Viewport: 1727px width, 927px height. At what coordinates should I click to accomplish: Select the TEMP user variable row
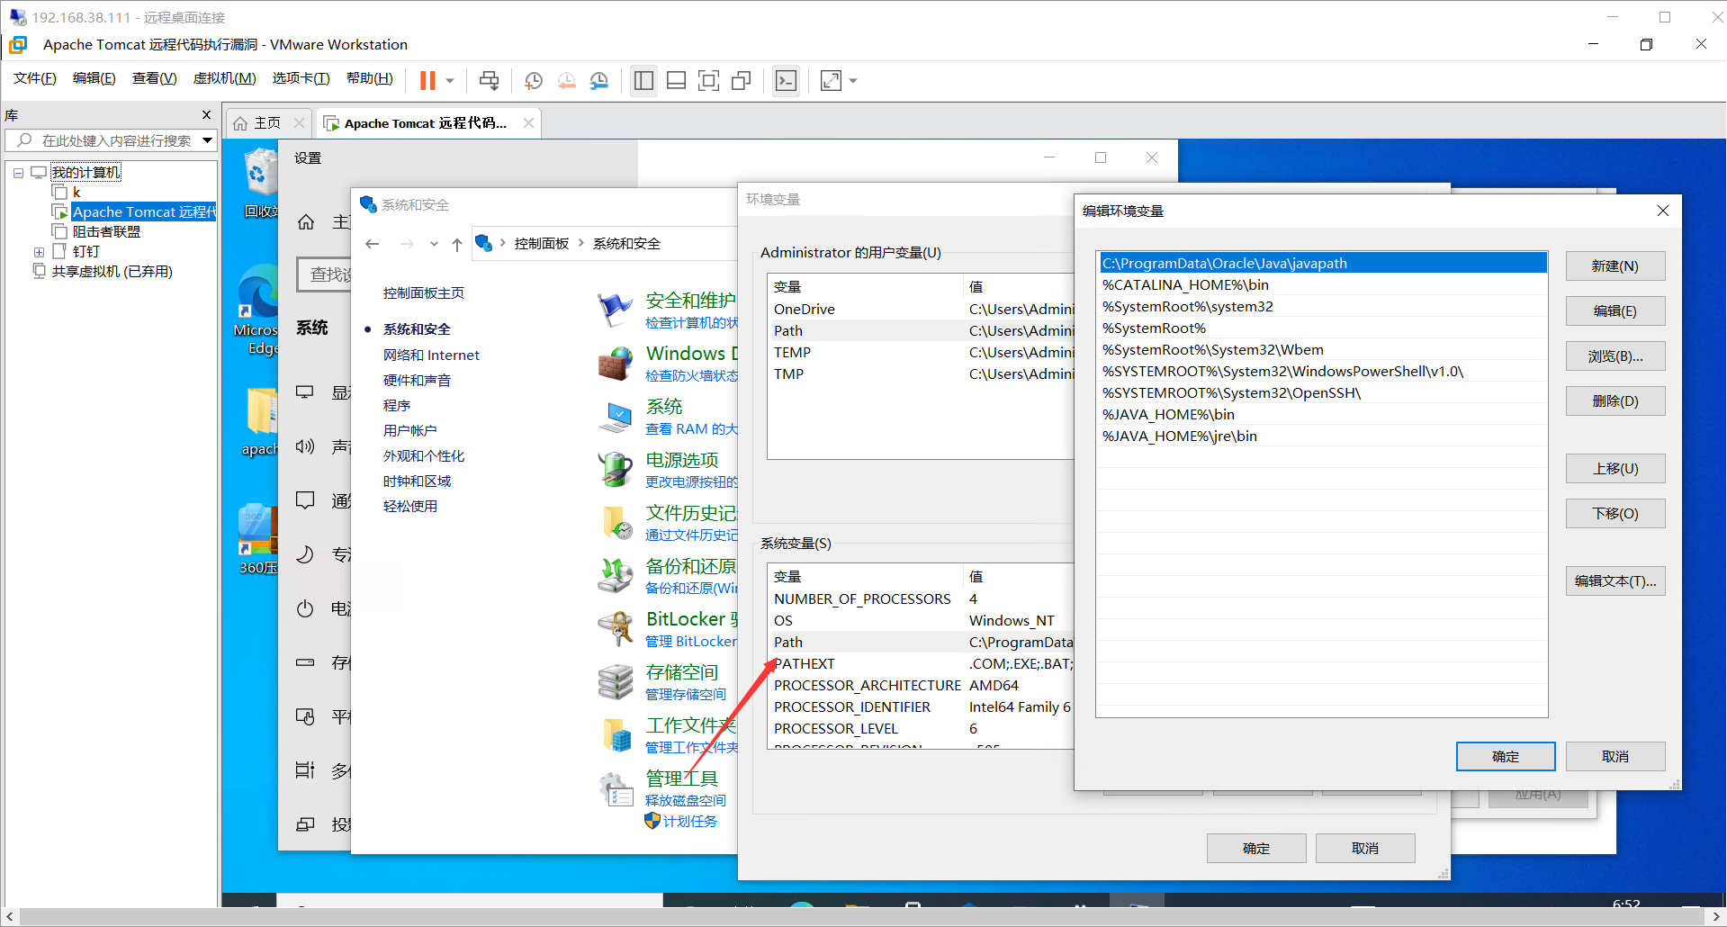click(922, 353)
